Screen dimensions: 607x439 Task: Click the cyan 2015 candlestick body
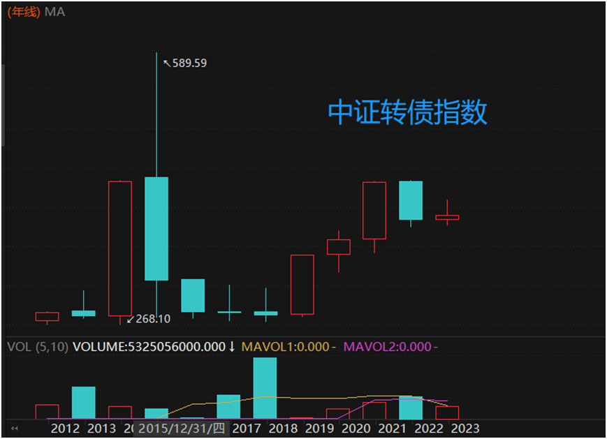pos(156,229)
